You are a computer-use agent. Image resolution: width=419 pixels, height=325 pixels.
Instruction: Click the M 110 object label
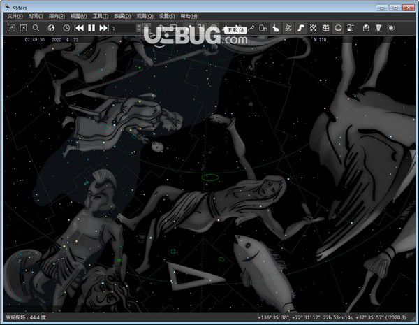point(320,40)
